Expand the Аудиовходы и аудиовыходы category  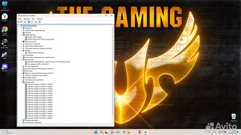click(x=21, y=30)
